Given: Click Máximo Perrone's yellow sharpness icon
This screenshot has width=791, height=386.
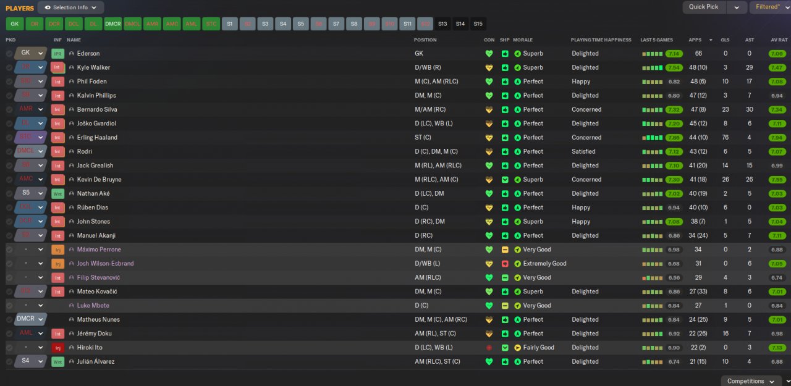Looking at the screenshot, I should pyautogui.click(x=505, y=250).
